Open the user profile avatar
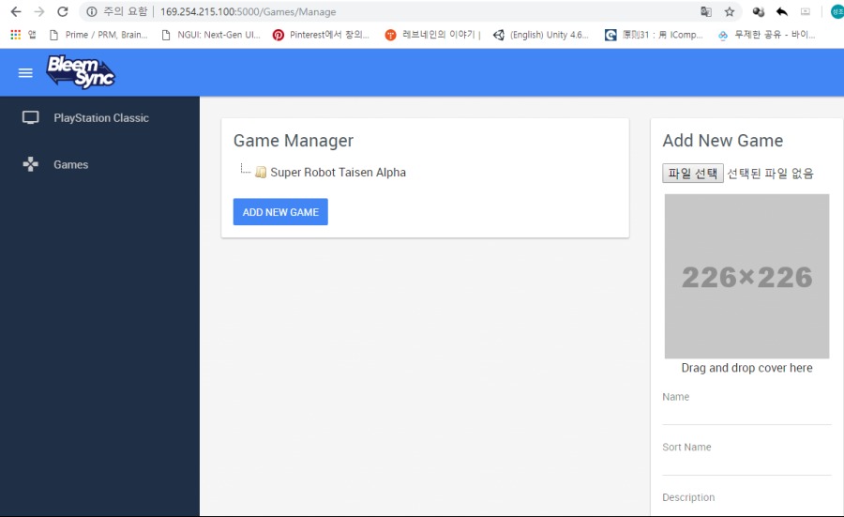Screen dimensions: 844x517 [x=837, y=11]
